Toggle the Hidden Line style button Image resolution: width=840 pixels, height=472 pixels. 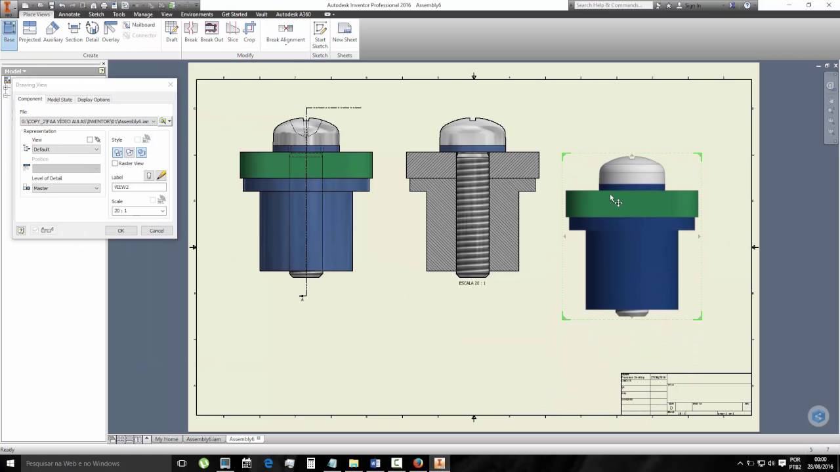click(x=118, y=152)
